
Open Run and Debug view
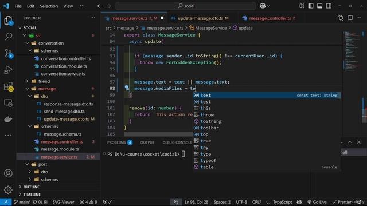[8, 70]
